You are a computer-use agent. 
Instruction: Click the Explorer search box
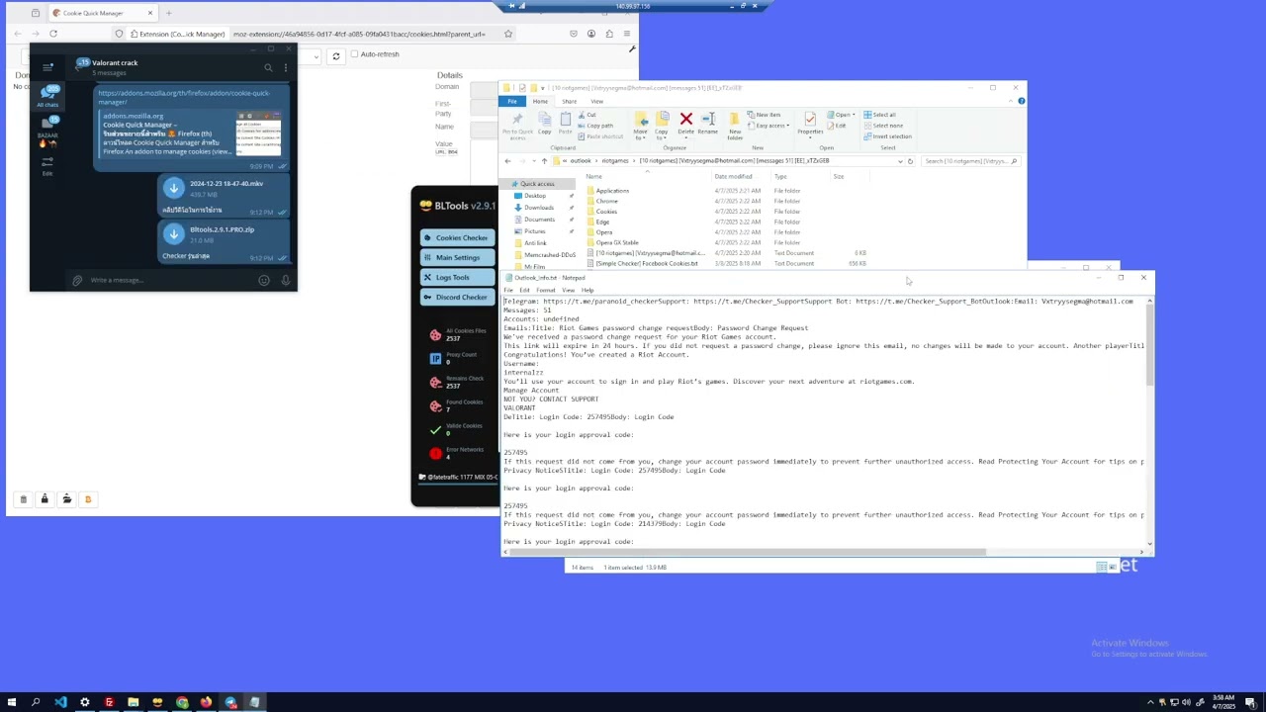(969, 161)
